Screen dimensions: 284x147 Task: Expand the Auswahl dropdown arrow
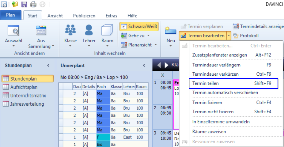13,46
